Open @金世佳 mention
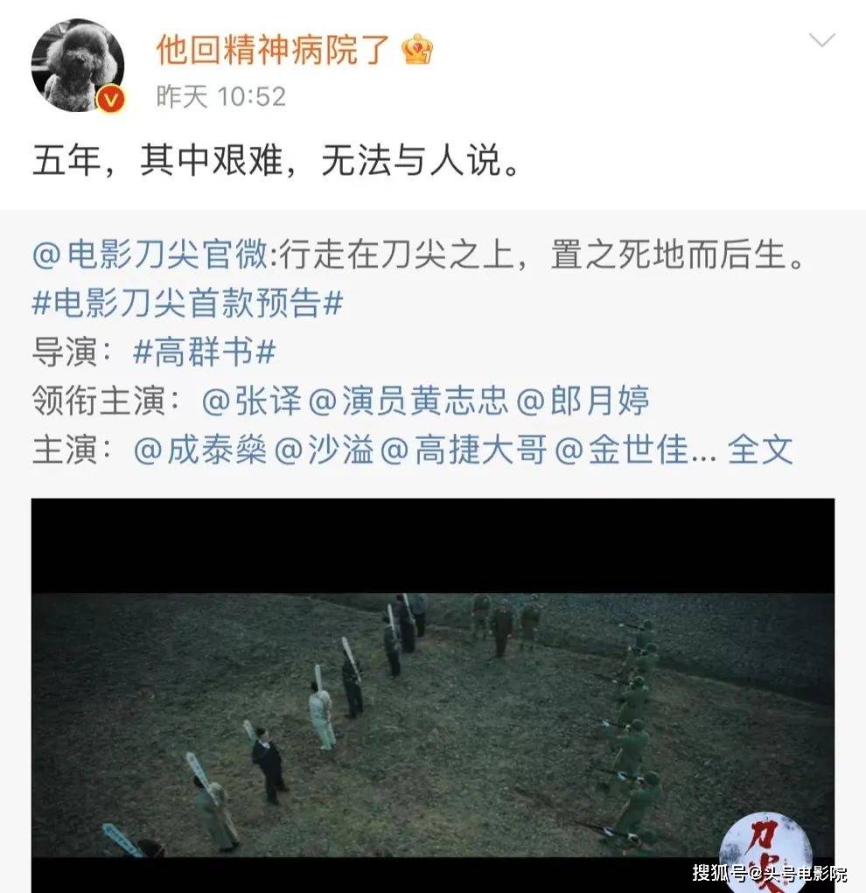The image size is (866, 893). 622,450
